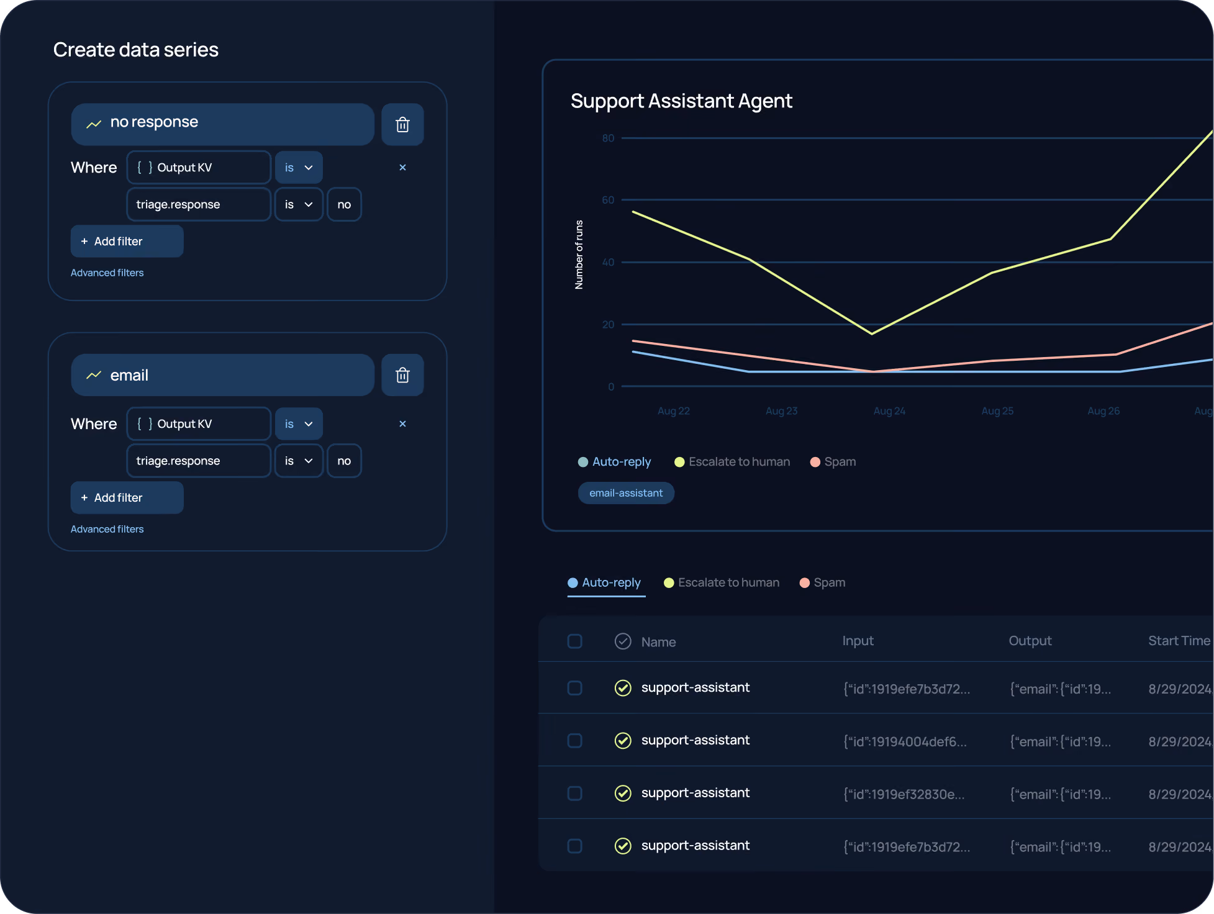The width and height of the screenshot is (1214, 914).
Task: Edit the 'email' series name field
Action: coord(223,375)
